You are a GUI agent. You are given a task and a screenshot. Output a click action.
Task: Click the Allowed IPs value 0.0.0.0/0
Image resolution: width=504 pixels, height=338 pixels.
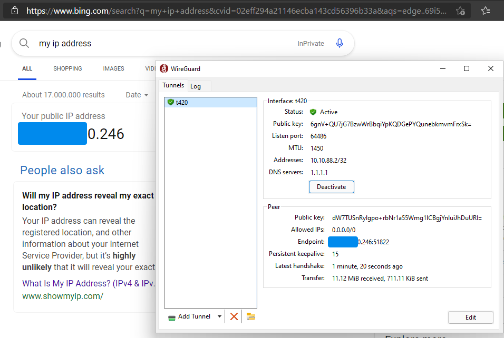pos(344,230)
